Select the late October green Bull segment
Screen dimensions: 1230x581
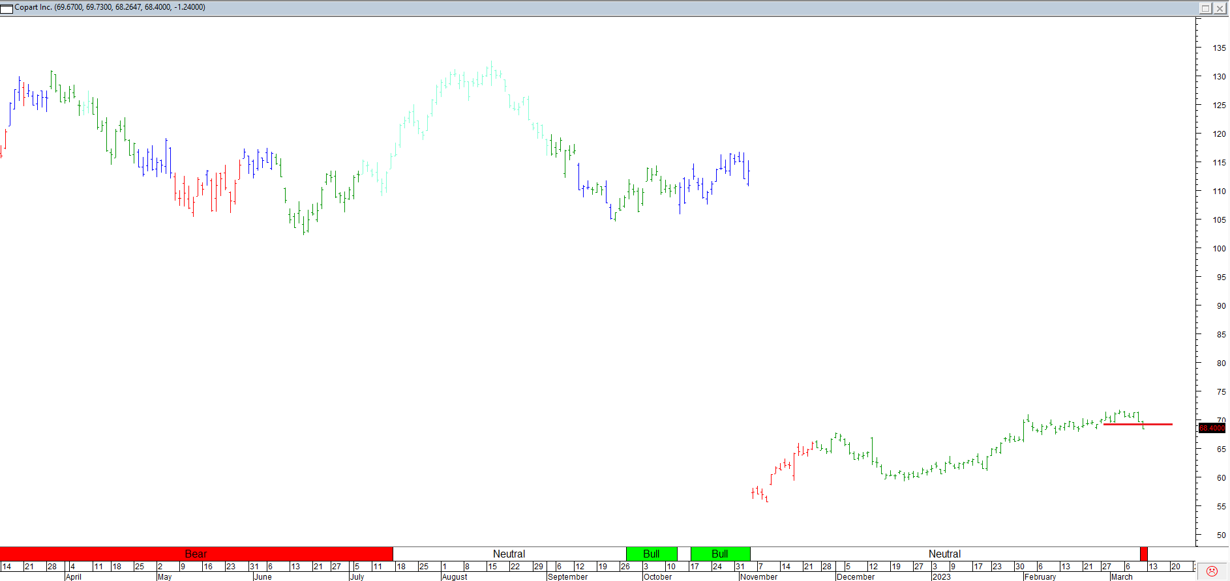point(720,554)
